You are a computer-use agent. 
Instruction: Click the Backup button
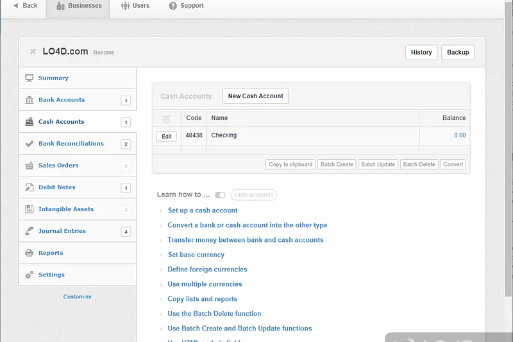[x=458, y=53]
